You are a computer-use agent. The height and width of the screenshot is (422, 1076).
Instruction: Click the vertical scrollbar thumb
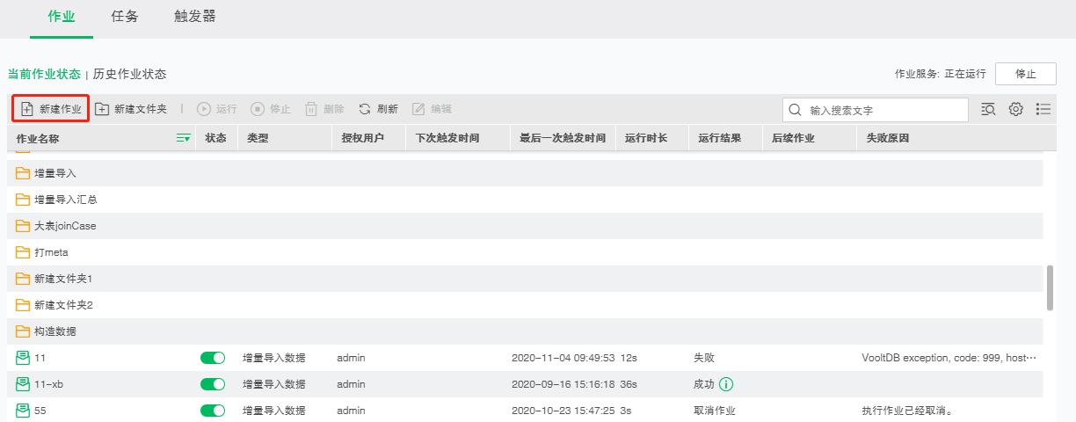click(x=1050, y=287)
